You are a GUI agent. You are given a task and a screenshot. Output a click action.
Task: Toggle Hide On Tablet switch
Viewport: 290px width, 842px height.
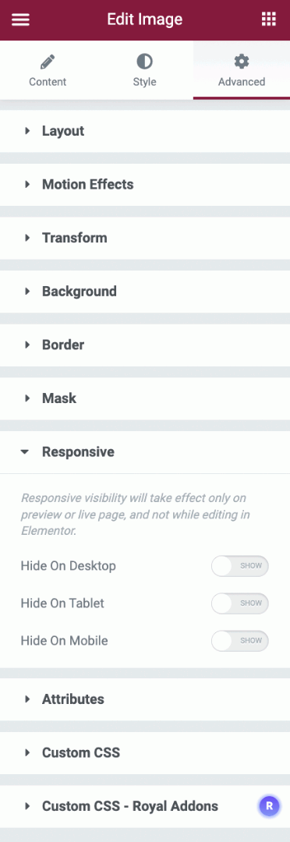coord(239,603)
